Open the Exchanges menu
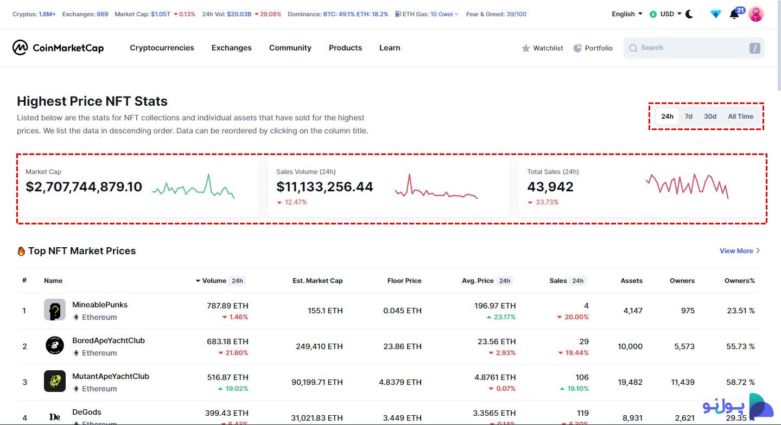The image size is (781, 425). [x=232, y=48]
